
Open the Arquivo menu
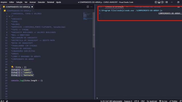[4, 2]
